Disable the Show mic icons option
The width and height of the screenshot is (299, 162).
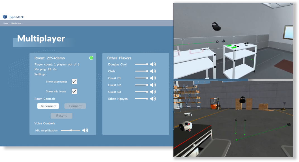(x=74, y=91)
